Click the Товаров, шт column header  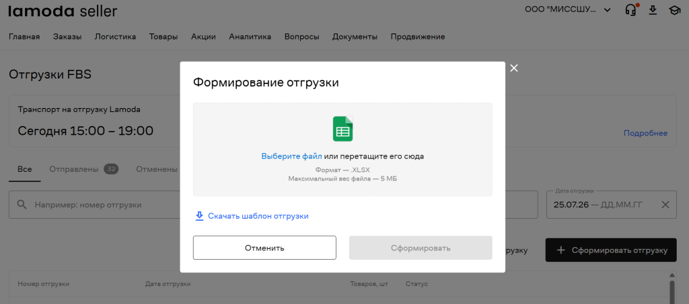pyautogui.click(x=369, y=285)
